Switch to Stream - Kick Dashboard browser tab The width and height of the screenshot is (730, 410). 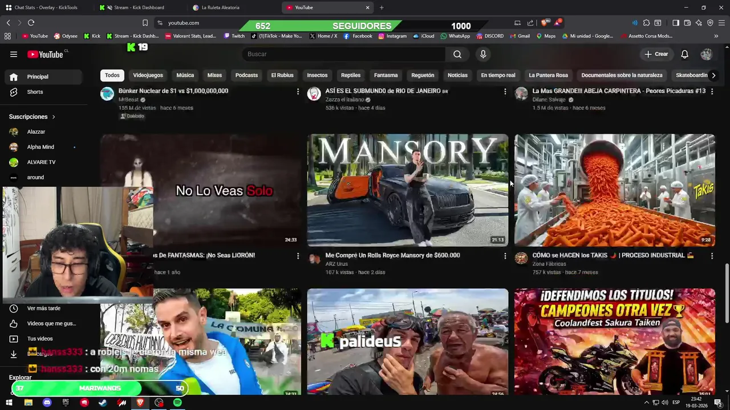pyautogui.click(x=139, y=7)
